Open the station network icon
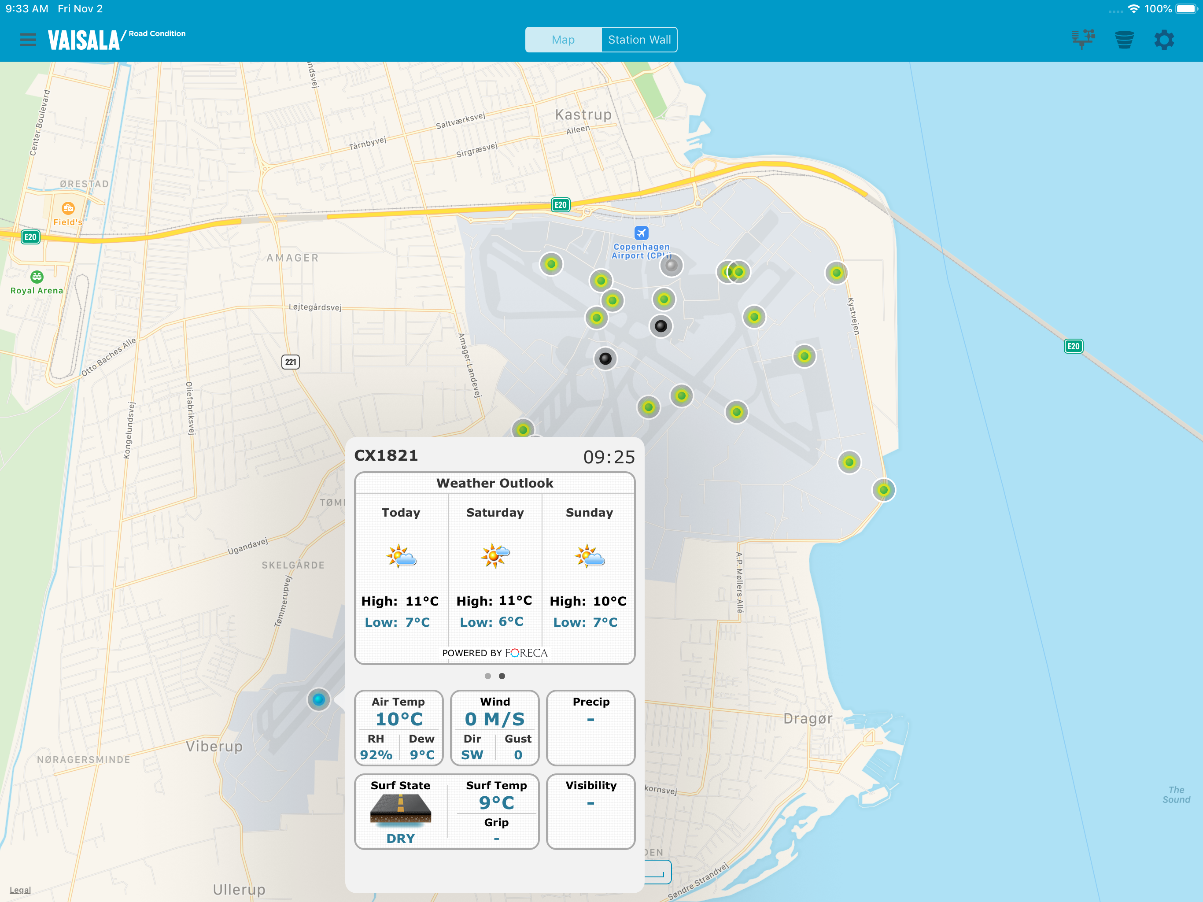Image resolution: width=1203 pixels, height=902 pixels. 1083,39
